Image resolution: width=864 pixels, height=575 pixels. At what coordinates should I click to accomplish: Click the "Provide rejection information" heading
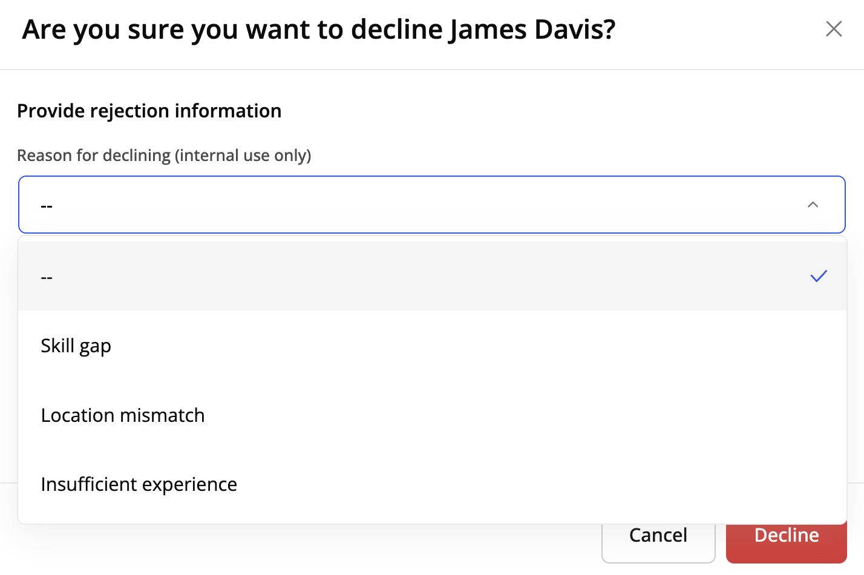click(x=149, y=111)
